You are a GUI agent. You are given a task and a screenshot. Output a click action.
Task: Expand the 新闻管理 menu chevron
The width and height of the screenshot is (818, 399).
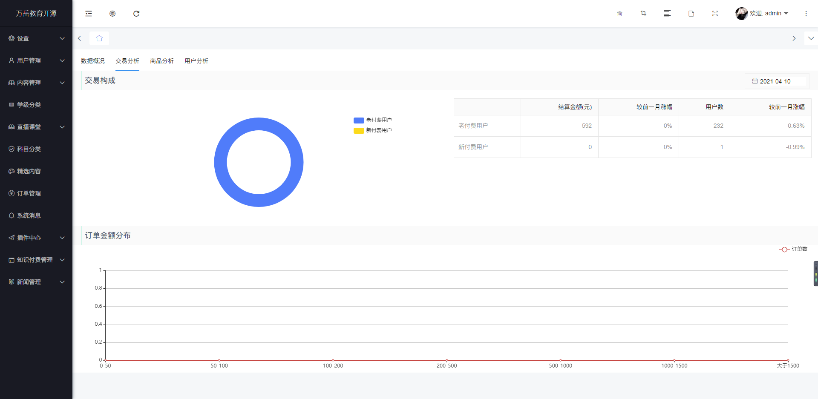62,282
